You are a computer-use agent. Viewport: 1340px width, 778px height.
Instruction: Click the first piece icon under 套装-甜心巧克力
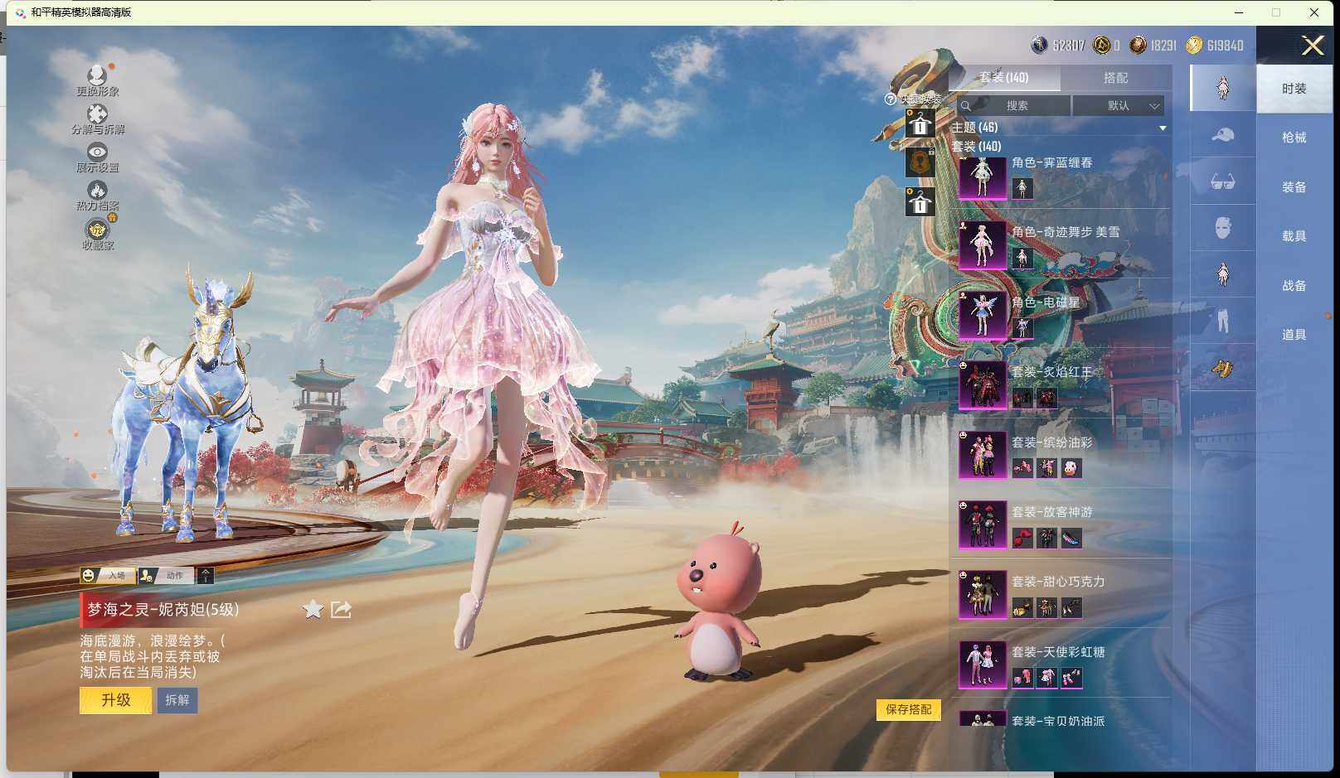point(1022,608)
